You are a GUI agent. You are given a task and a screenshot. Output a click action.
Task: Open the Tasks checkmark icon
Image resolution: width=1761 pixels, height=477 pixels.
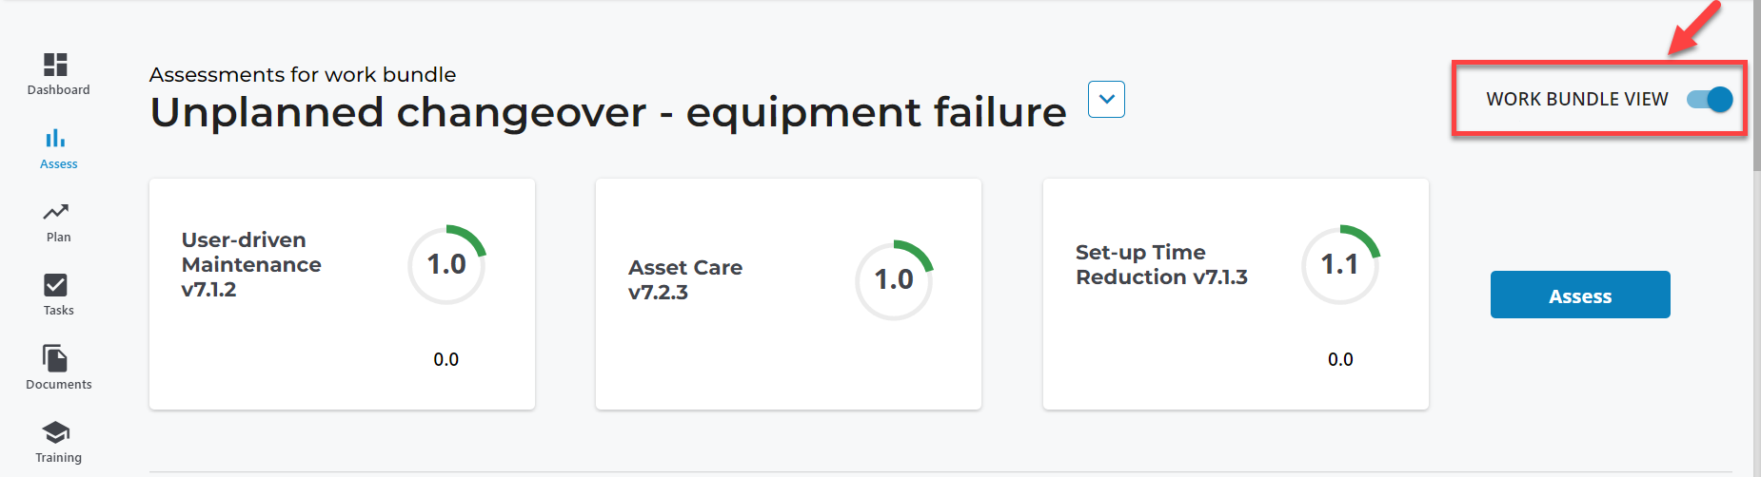tap(55, 285)
